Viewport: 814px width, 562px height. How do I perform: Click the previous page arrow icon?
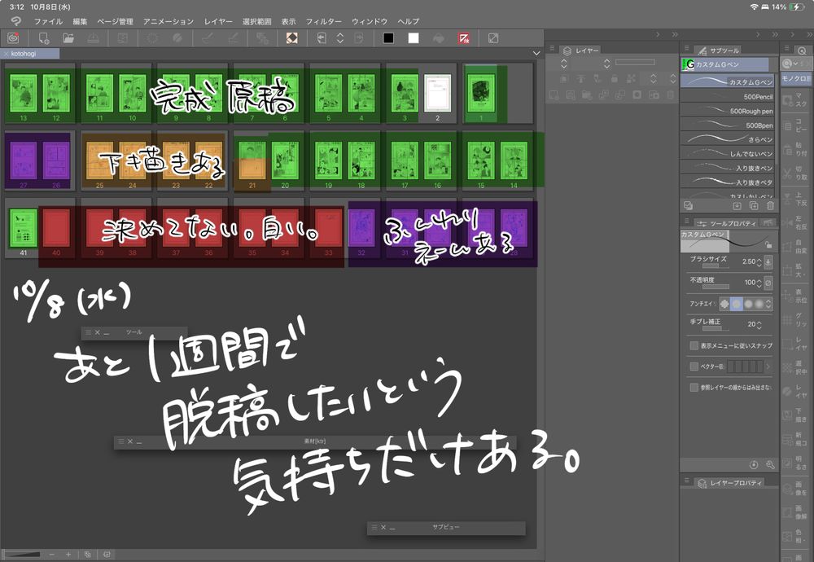[322, 38]
